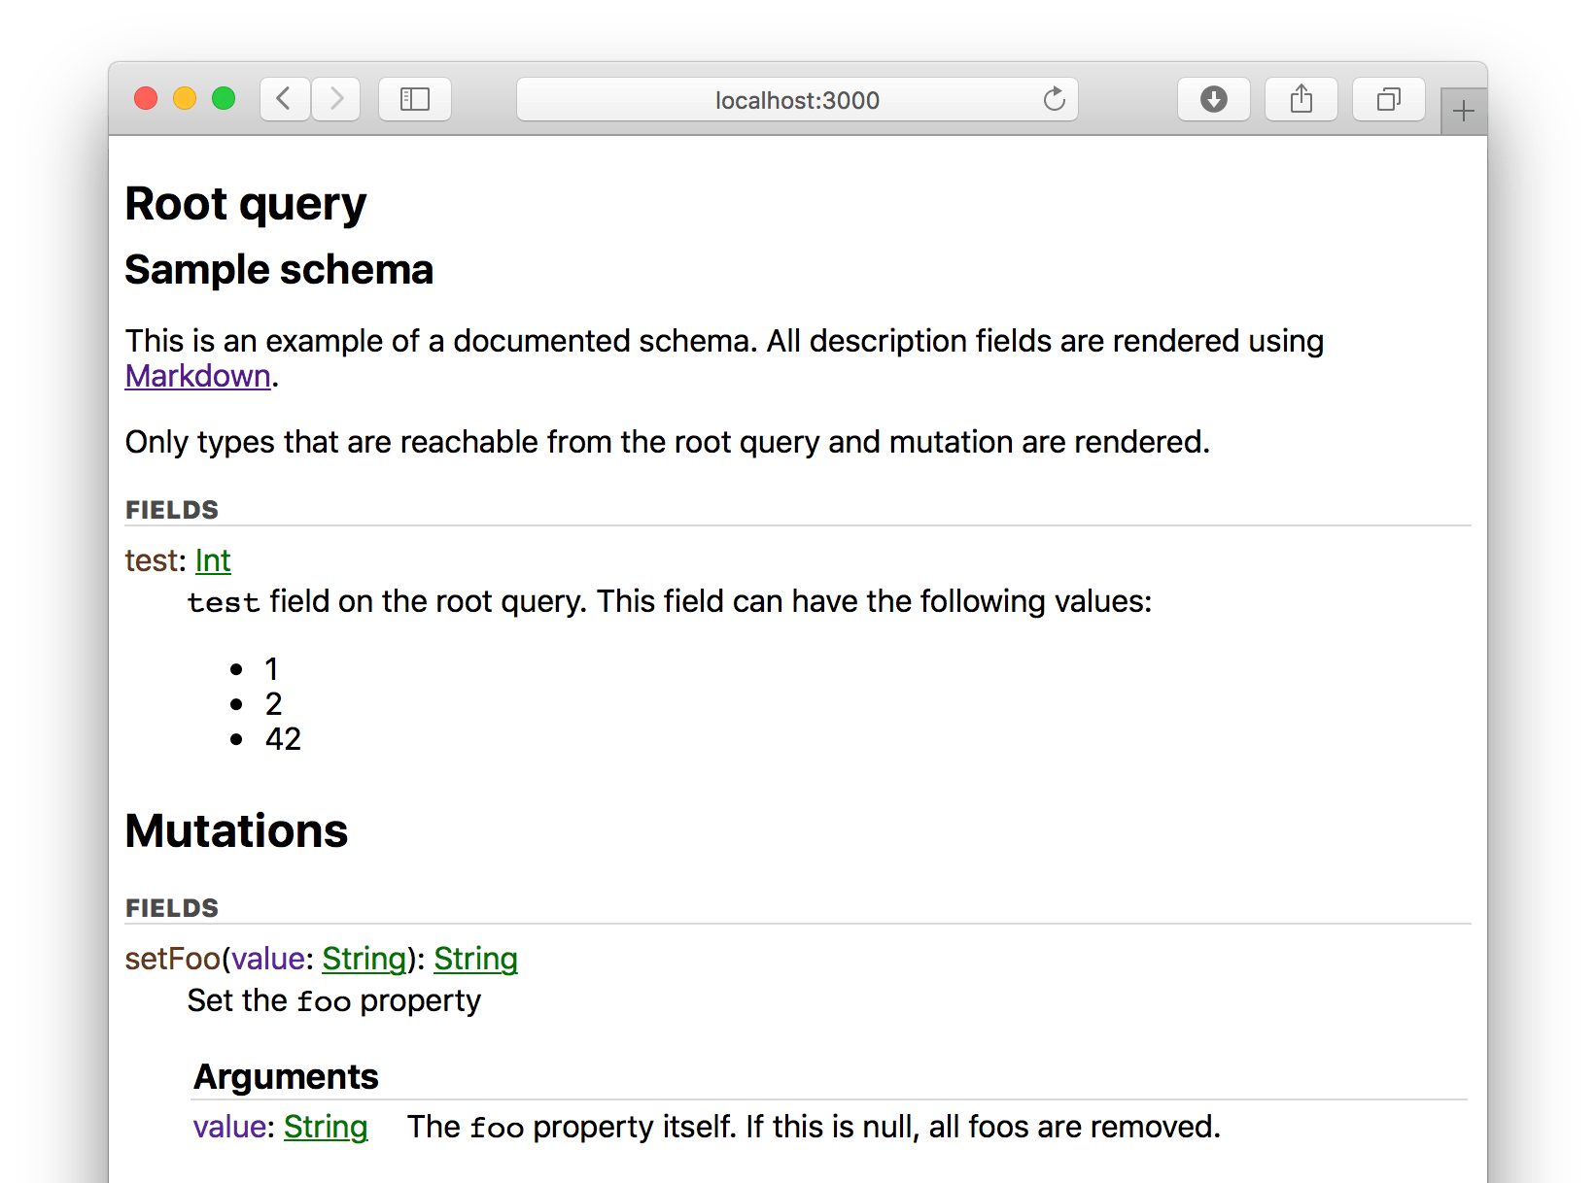1596x1183 pixels.
Task: Open the String type link after setFoo
Action: pos(364,959)
